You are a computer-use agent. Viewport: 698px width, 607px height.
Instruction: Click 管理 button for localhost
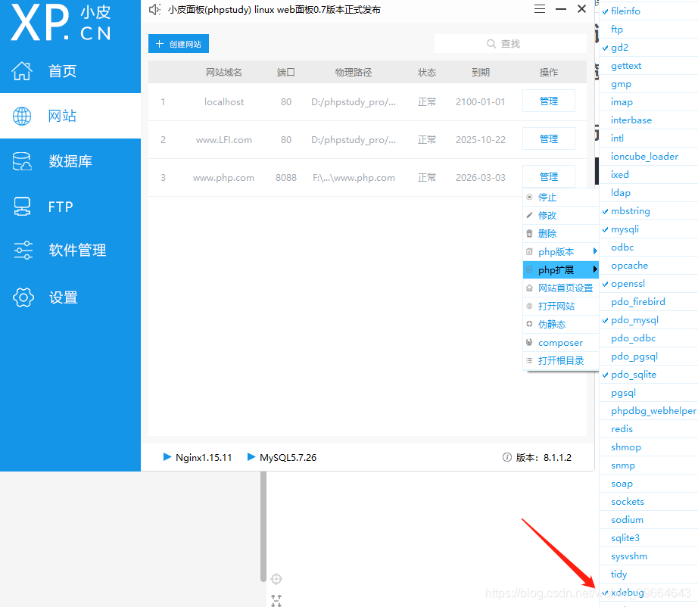(x=548, y=101)
